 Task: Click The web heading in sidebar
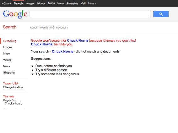8,96
